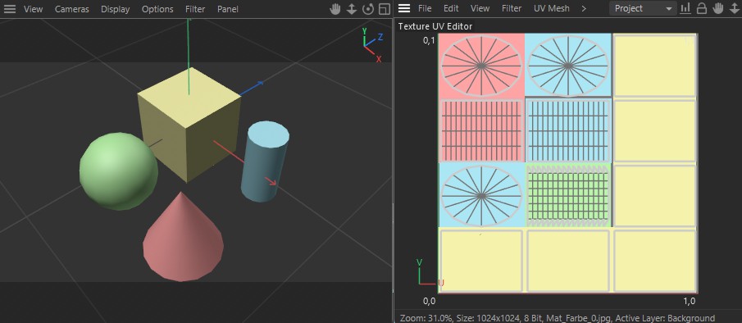The width and height of the screenshot is (742, 323).
Task: Open the UV editor View menu
Action: [x=480, y=8]
